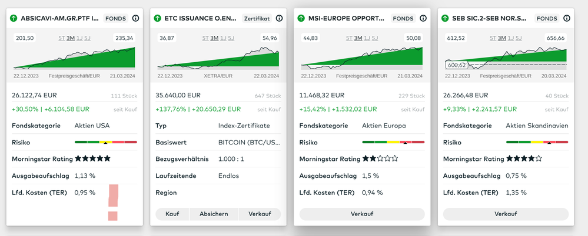Open info icon on SEB Nordic fund card

[566, 18]
